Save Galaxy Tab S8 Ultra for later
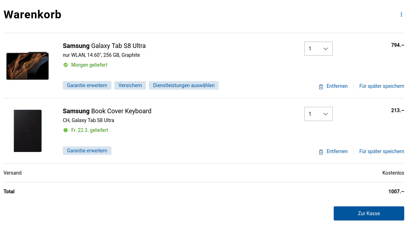The image size is (418, 236). pos(381,86)
